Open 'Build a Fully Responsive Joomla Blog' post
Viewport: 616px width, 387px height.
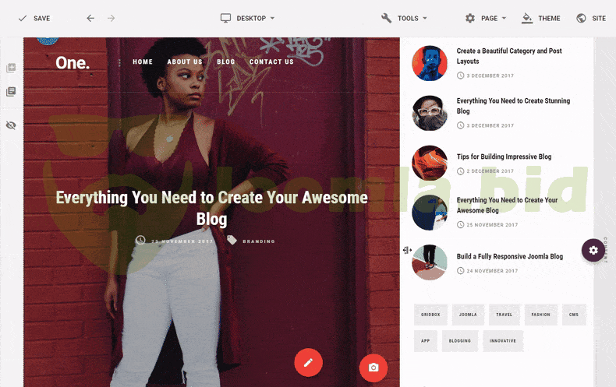[509, 256]
